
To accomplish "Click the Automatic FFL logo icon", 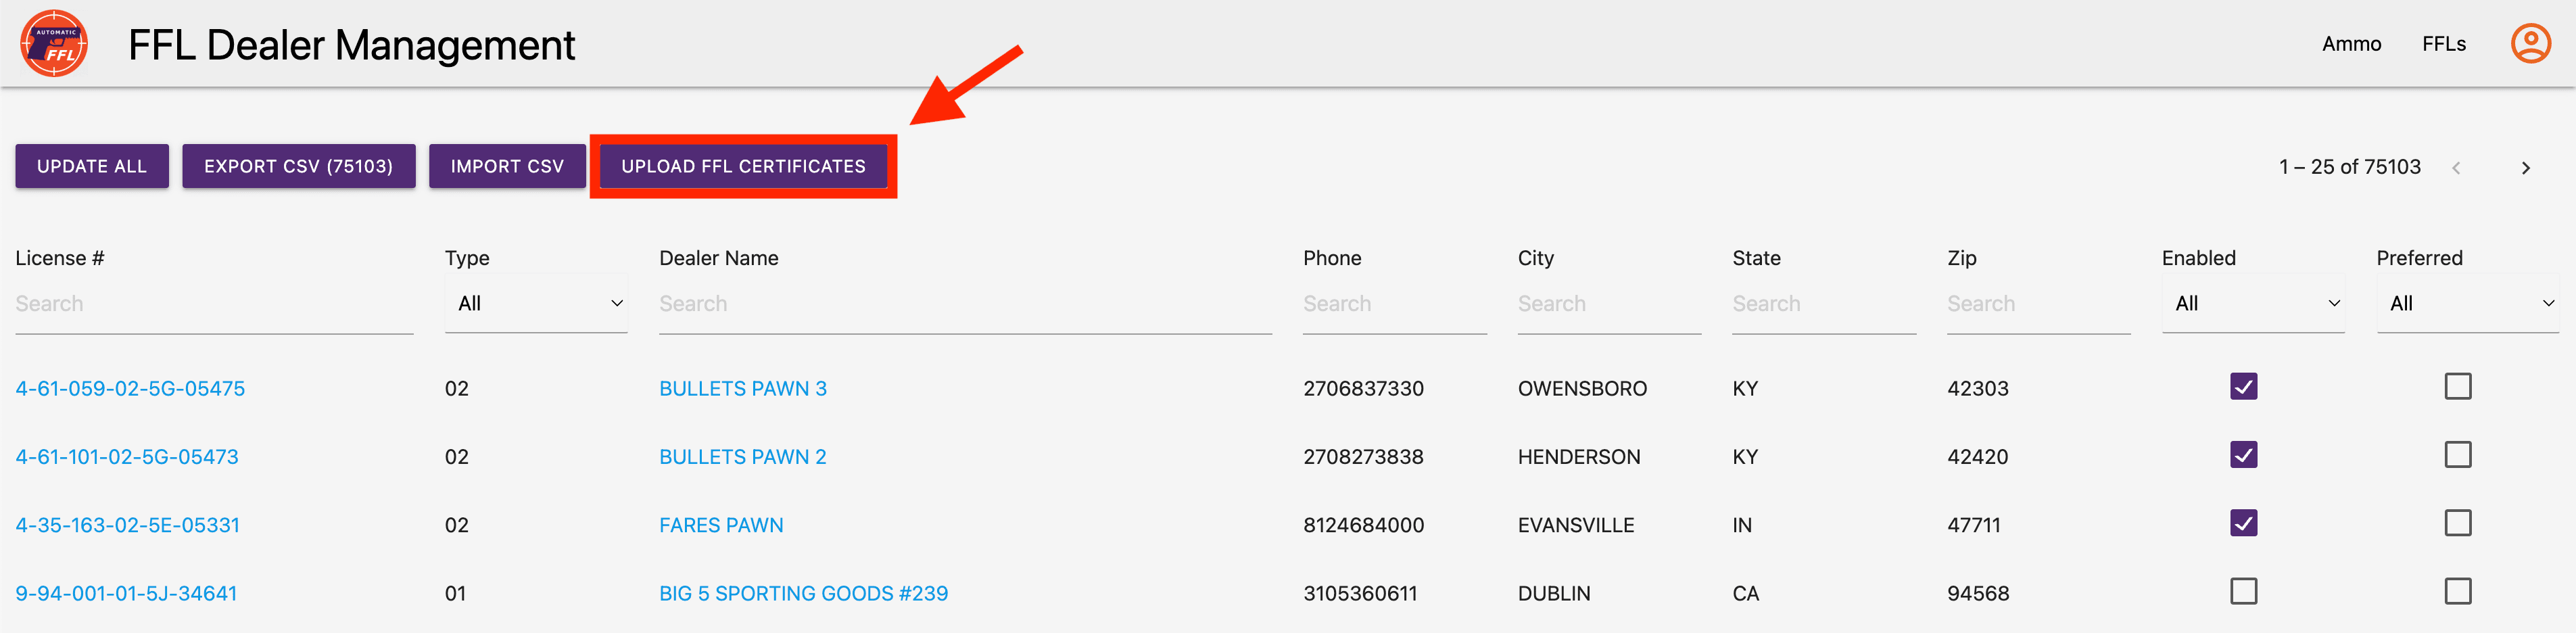I will [x=54, y=44].
